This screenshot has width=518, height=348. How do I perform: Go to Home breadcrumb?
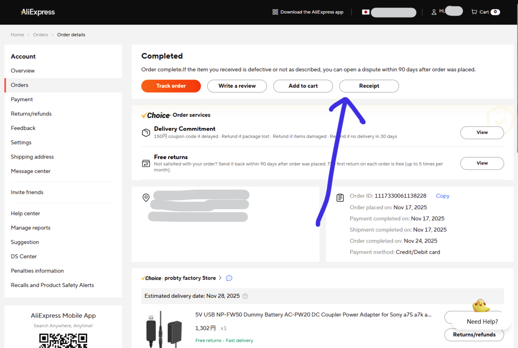tap(17, 35)
